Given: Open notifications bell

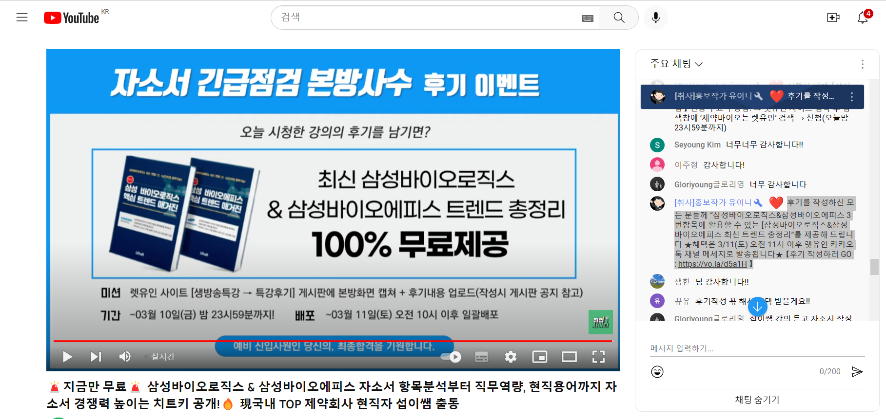Looking at the screenshot, I should click(863, 18).
